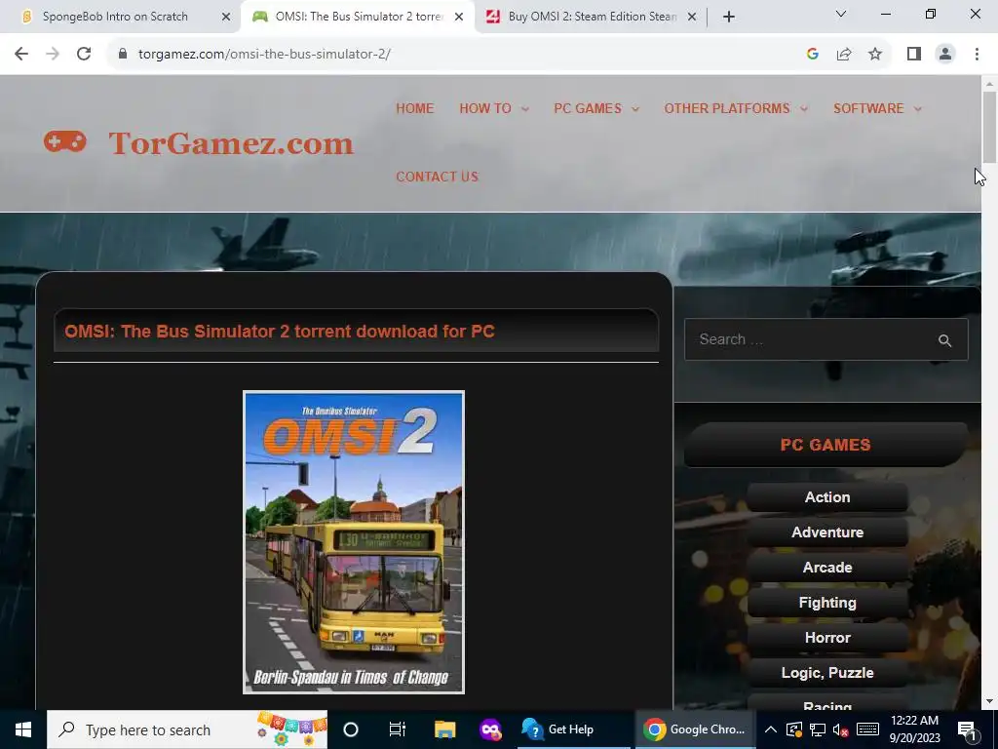This screenshot has width=998, height=749.
Task: Click the taskbar search box
Action: click(187, 729)
